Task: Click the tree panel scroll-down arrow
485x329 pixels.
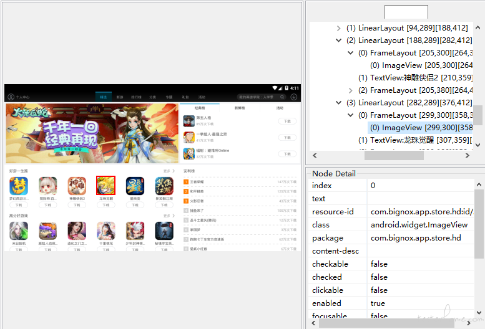Action: coord(478,145)
